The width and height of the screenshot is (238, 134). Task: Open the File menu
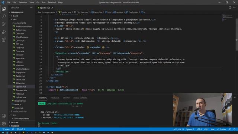pyautogui.click(x=8, y=3)
